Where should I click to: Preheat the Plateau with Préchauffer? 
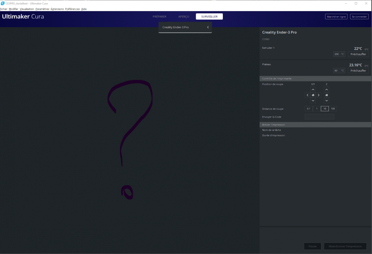[x=358, y=71]
